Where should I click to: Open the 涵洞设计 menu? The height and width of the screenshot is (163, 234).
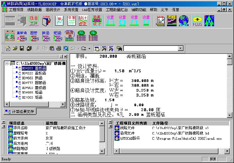pyautogui.click(x=53, y=10)
